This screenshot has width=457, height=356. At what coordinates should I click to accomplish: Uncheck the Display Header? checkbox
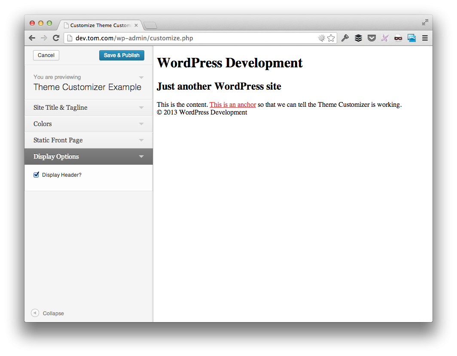click(x=36, y=175)
